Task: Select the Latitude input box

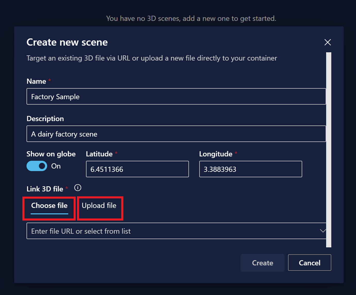Action: (x=137, y=169)
